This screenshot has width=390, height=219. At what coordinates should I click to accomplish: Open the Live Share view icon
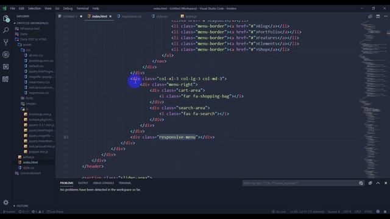[5, 79]
